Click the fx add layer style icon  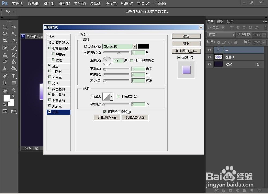224,191
